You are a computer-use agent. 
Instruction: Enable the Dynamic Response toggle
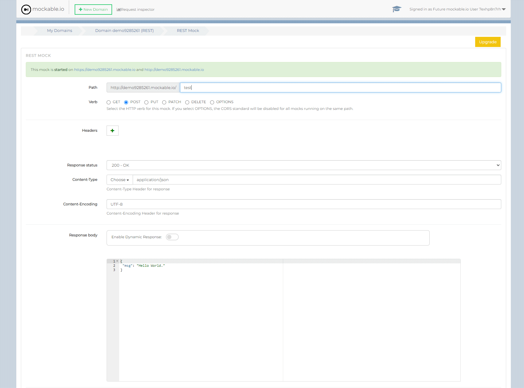point(172,237)
